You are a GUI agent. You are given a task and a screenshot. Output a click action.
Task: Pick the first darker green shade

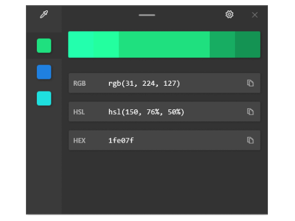pyautogui.click(x=222, y=44)
